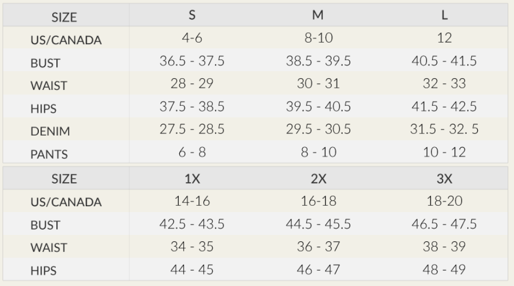Click the S denim value 27.5 - 28.5
The image size is (514, 286).
click(x=192, y=130)
